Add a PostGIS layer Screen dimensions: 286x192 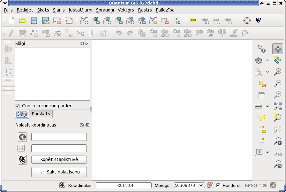[x=107, y=20]
